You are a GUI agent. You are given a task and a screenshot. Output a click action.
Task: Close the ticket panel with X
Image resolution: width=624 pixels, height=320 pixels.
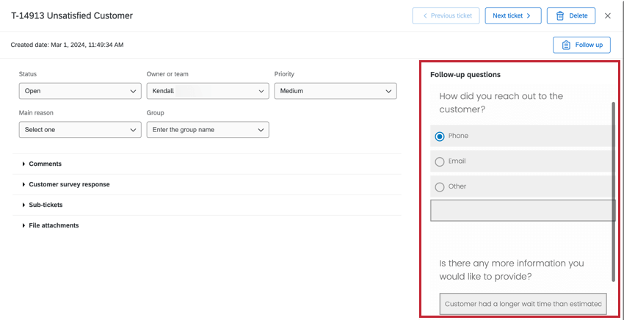608,15
